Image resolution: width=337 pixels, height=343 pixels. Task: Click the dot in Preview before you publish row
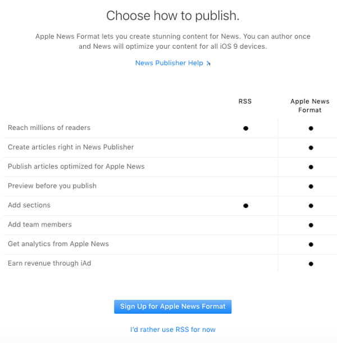(311, 187)
